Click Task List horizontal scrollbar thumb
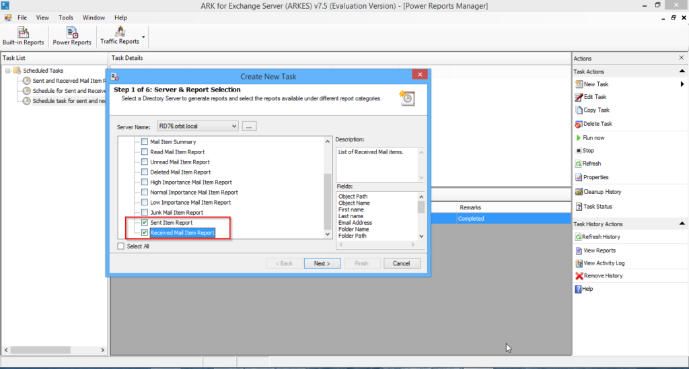This screenshot has height=369, width=689. pos(41,350)
